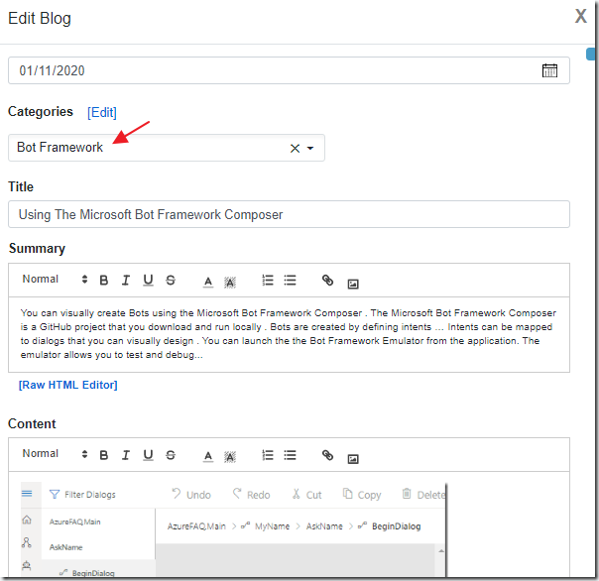Toggle bold in the Summary editor

coord(103,280)
